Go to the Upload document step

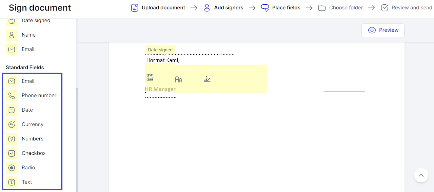click(x=158, y=8)
